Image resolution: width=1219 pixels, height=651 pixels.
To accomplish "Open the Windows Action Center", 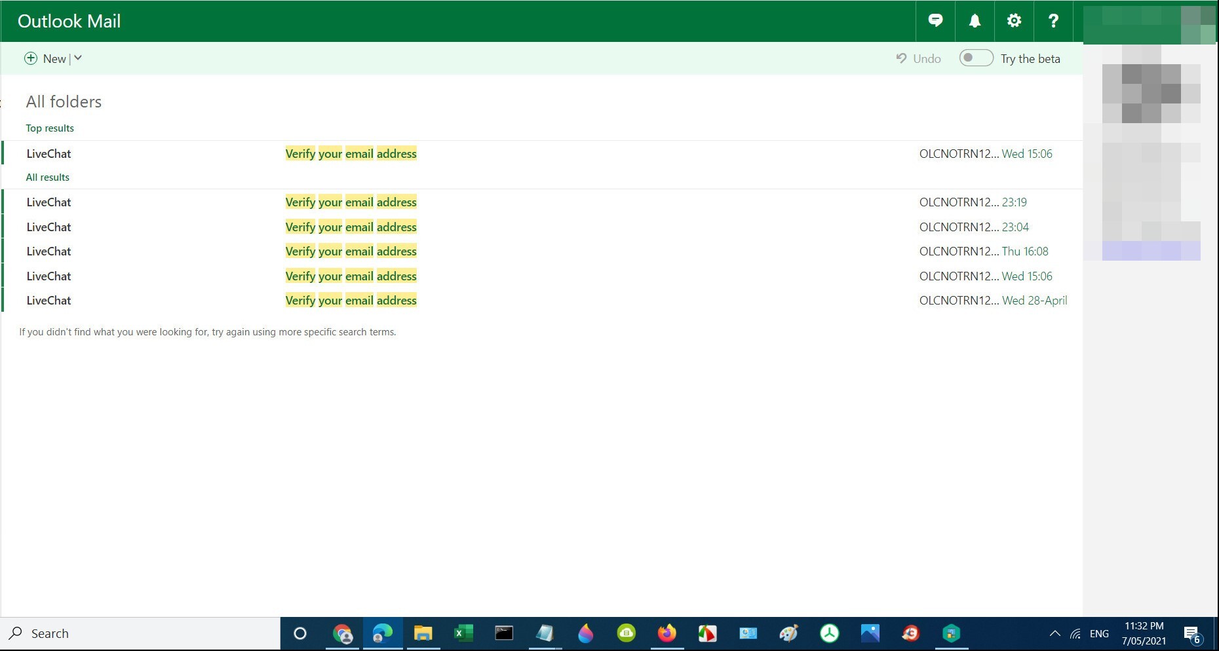I will coord(1192,634).
